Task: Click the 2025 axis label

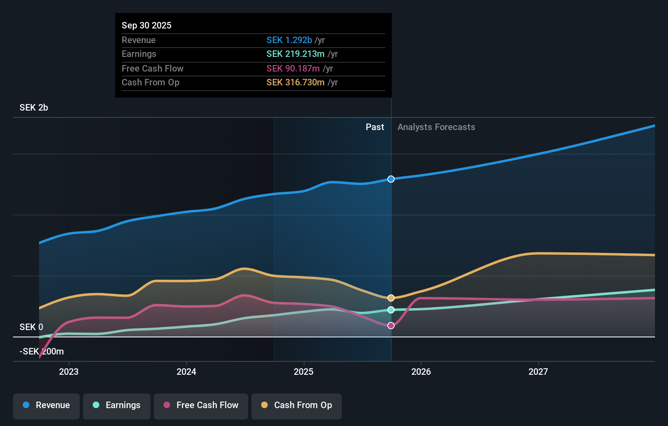Action: coord(304,372)
